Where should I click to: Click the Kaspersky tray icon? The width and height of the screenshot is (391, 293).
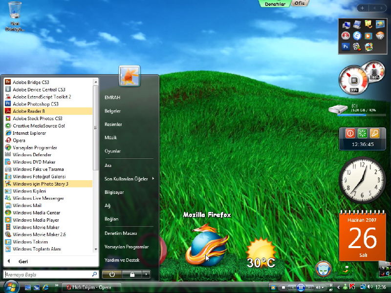pos(352,287)
